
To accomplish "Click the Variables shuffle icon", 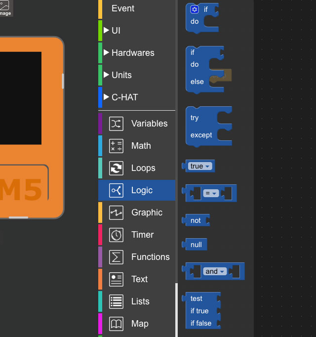I will pos(116,124).
